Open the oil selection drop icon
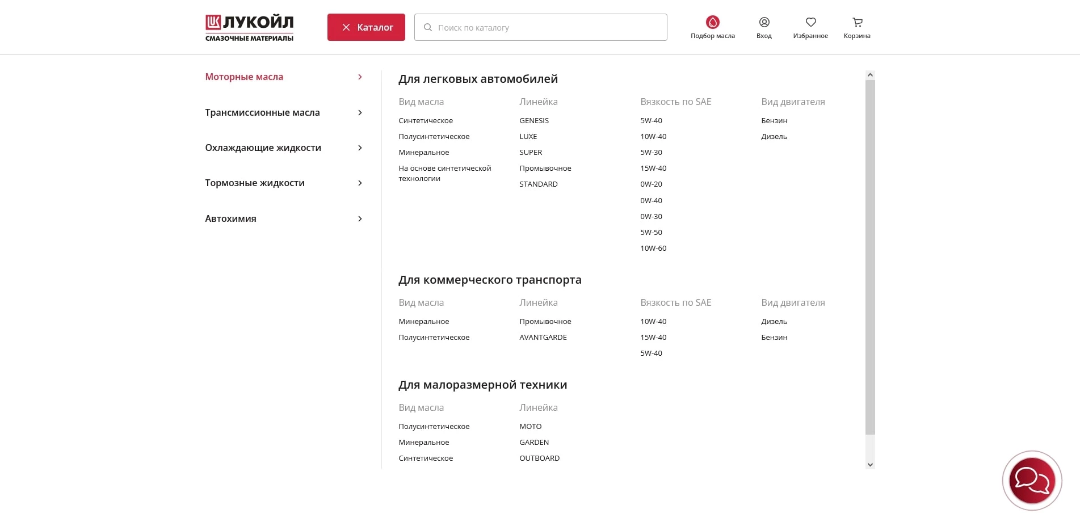This screenshot has height=526, width=1080. pyautogui.click(x=712, y=22)
